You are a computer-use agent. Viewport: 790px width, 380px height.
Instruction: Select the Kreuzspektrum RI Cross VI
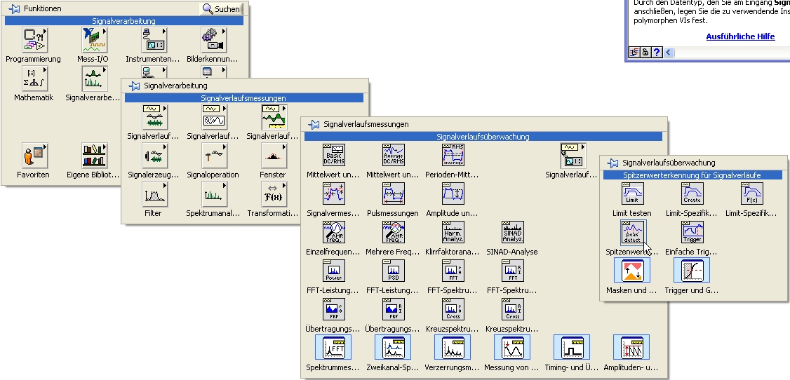tap(513, 309)
